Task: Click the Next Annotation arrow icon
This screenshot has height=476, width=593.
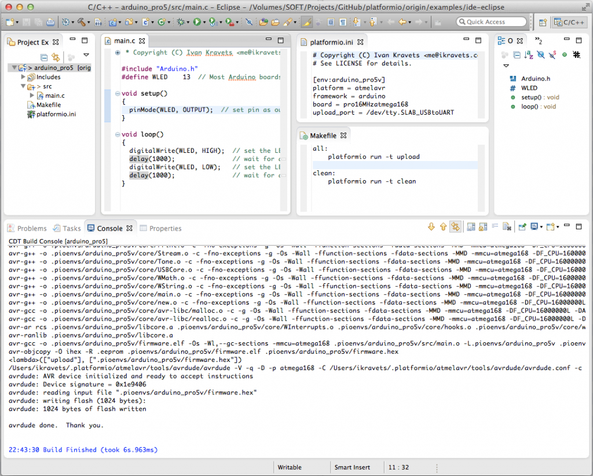Action: click(x=357, y=22)
